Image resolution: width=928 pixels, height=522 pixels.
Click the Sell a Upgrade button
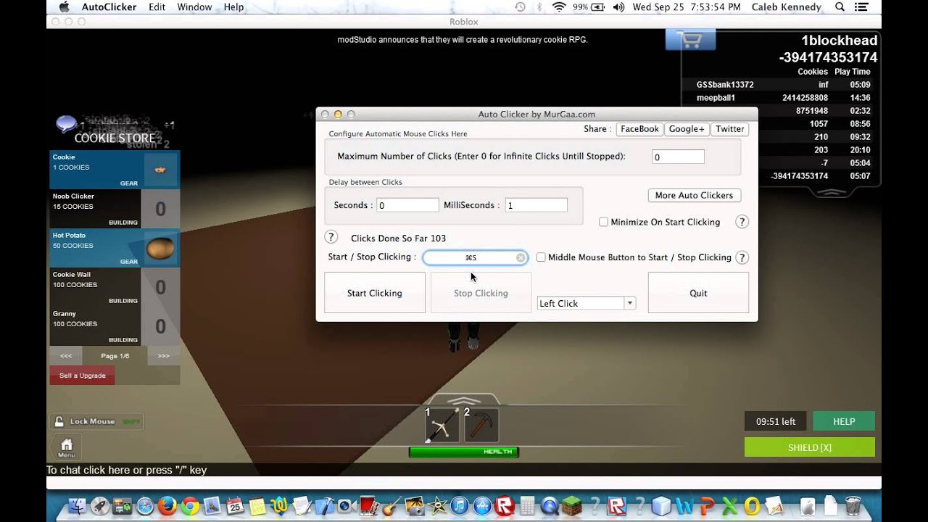82,376
